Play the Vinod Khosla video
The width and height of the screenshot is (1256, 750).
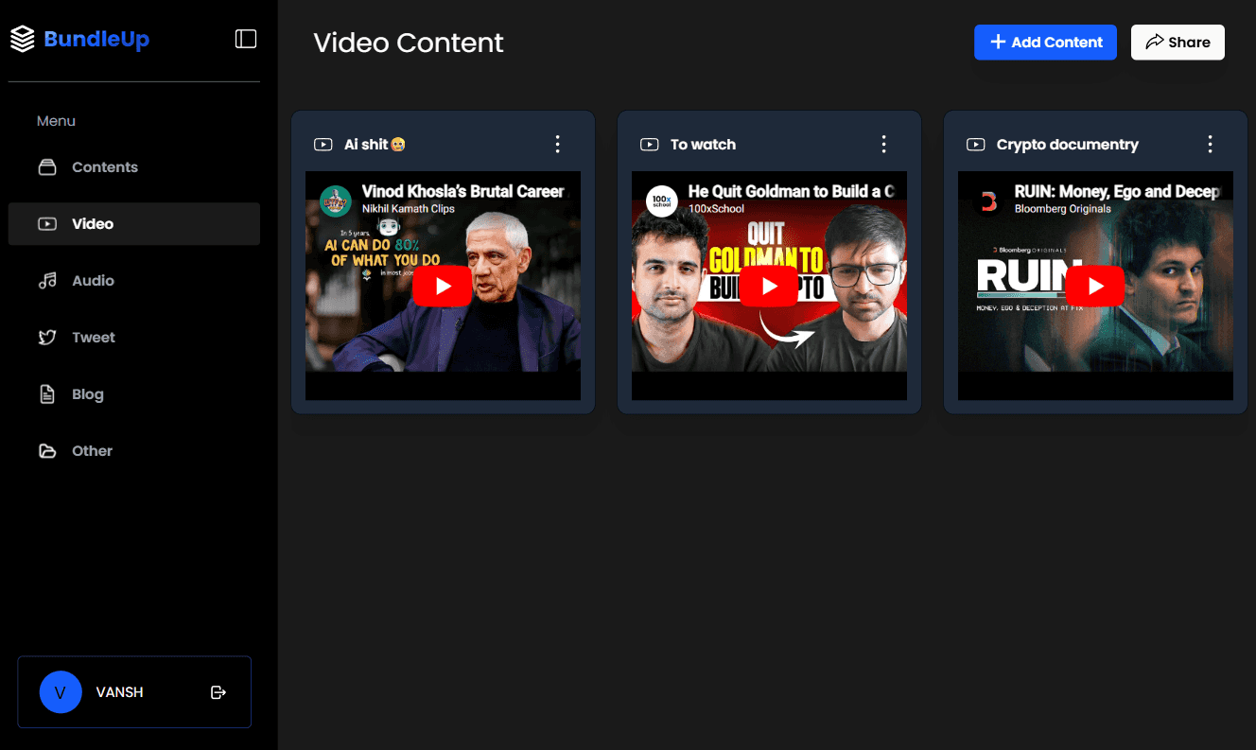click(443, 287)
